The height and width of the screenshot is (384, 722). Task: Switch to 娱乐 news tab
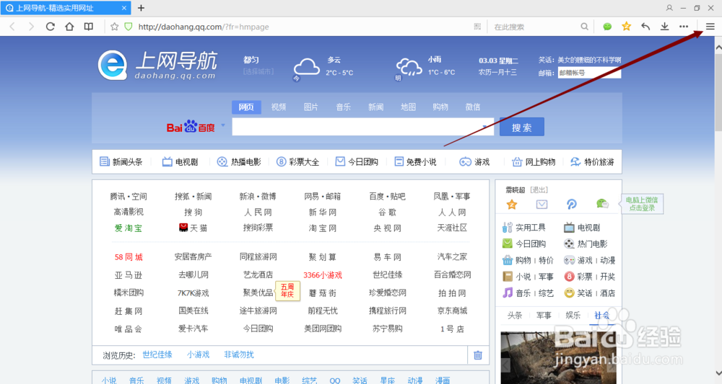(x=573, y=316)
